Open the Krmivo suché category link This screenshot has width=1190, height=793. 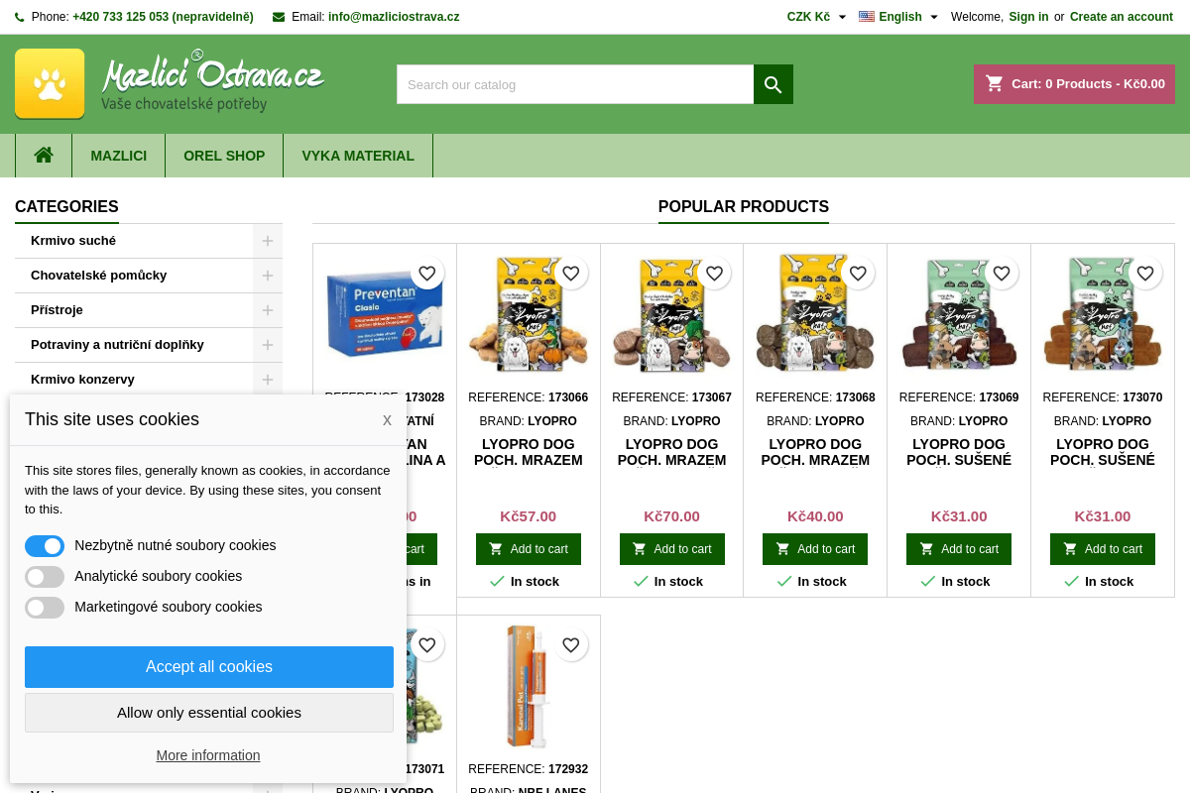tap(73, 241)
